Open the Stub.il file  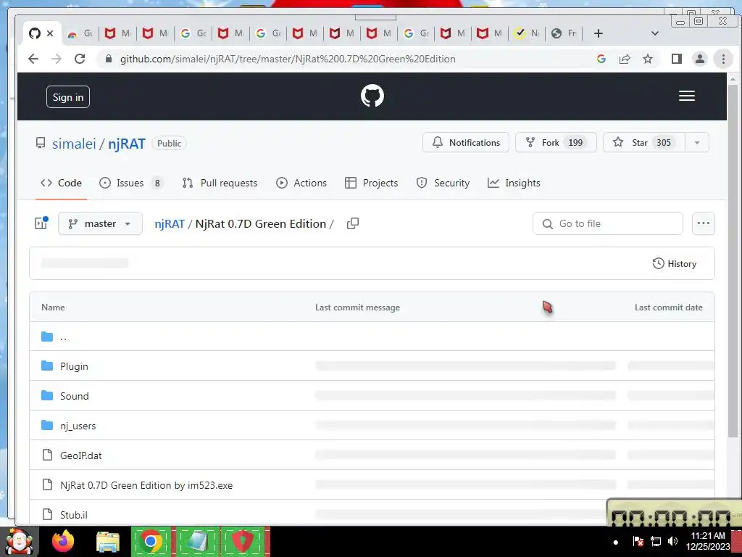pos(73,515)
